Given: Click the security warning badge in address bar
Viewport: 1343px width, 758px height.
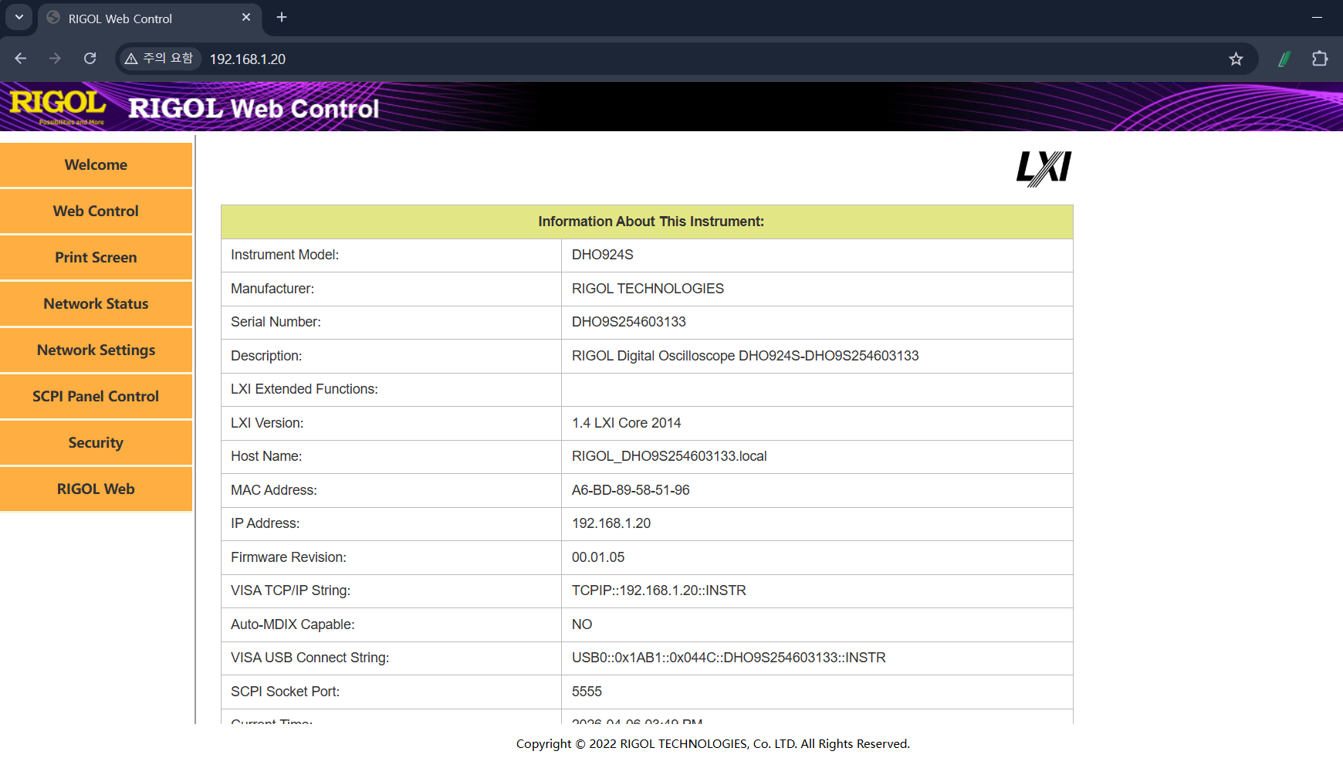Looking at the screenshot, I should click(159, 59).
